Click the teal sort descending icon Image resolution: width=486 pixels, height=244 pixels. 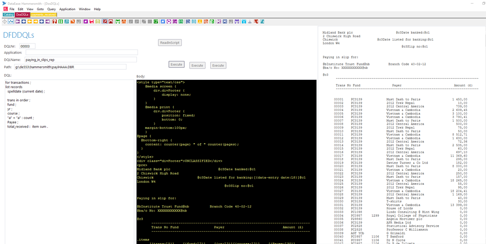(x=262, y=22)
